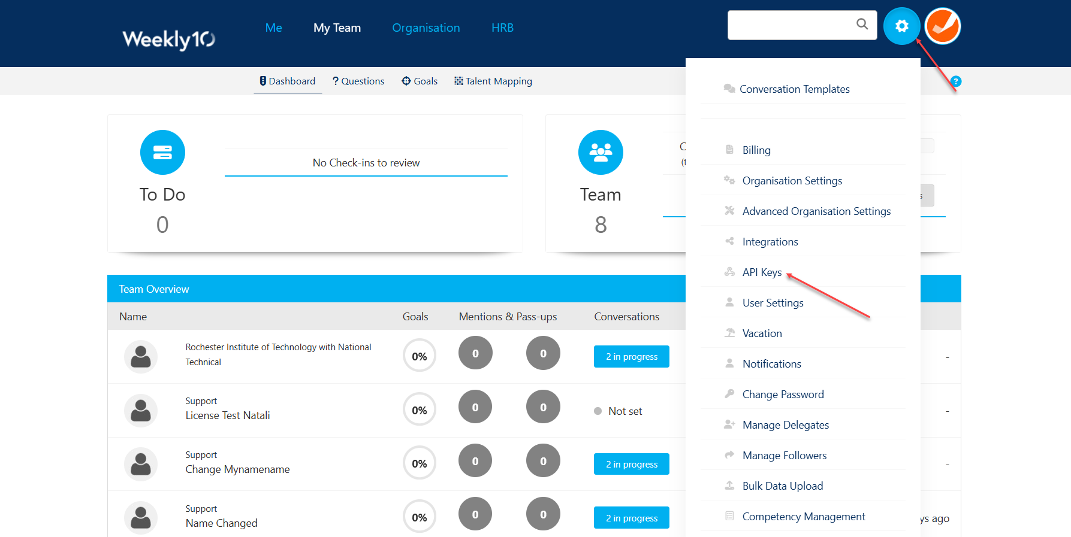Click the search magnifier icon
The image size is (1071, 537).
[862, 24]
